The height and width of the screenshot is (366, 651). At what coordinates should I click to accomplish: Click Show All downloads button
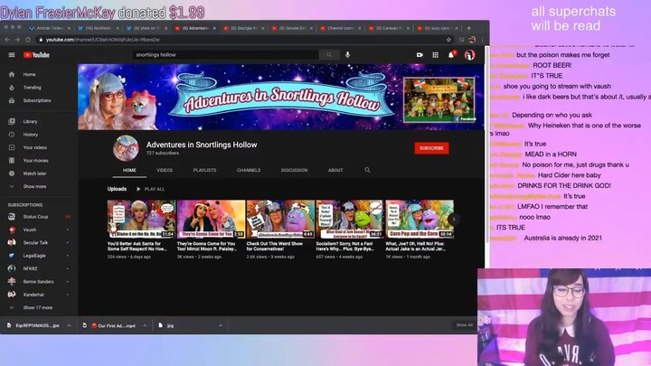coord(464,325)
